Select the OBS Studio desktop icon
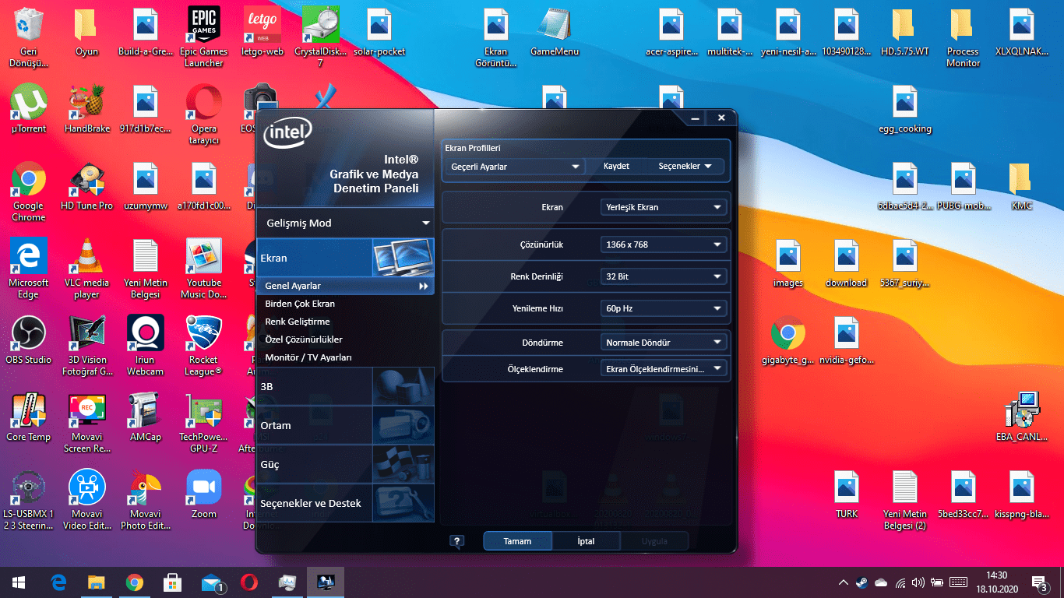 tap(29, 340)
